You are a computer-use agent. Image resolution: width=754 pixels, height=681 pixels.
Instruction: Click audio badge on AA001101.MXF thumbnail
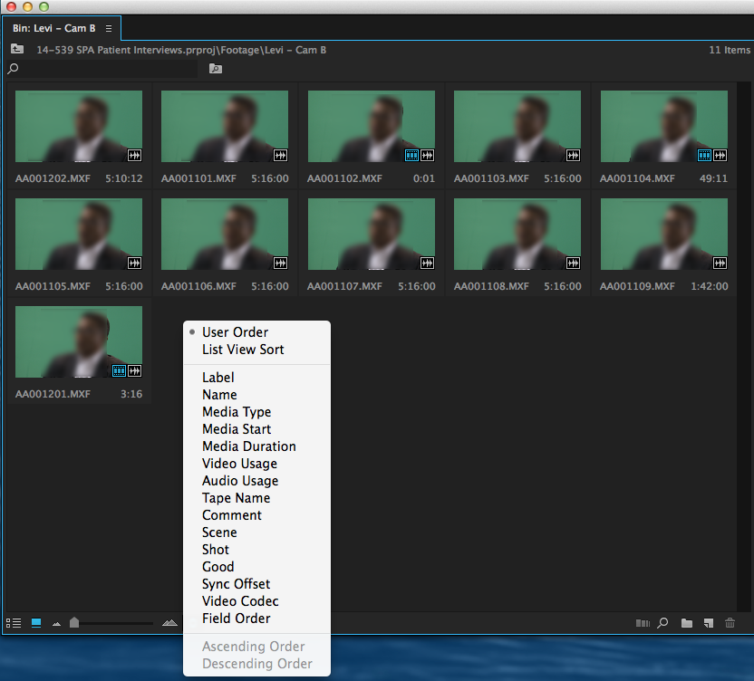point(280,155)
